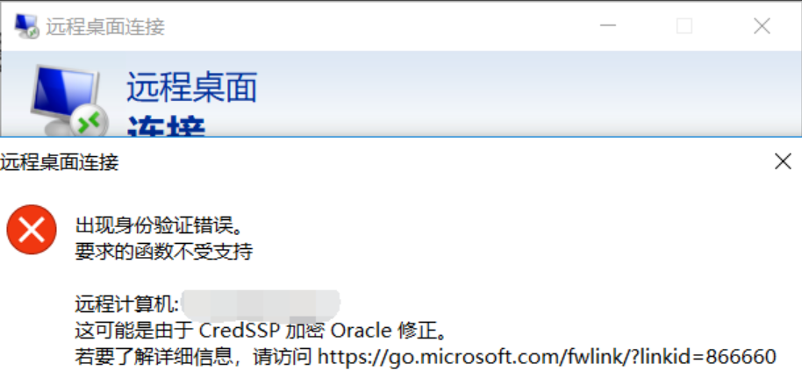The width and height of the screenshot is (802, 392).
Task: Click the small Remote Desktop icon in title bar
Action: (x=25, y=26)
